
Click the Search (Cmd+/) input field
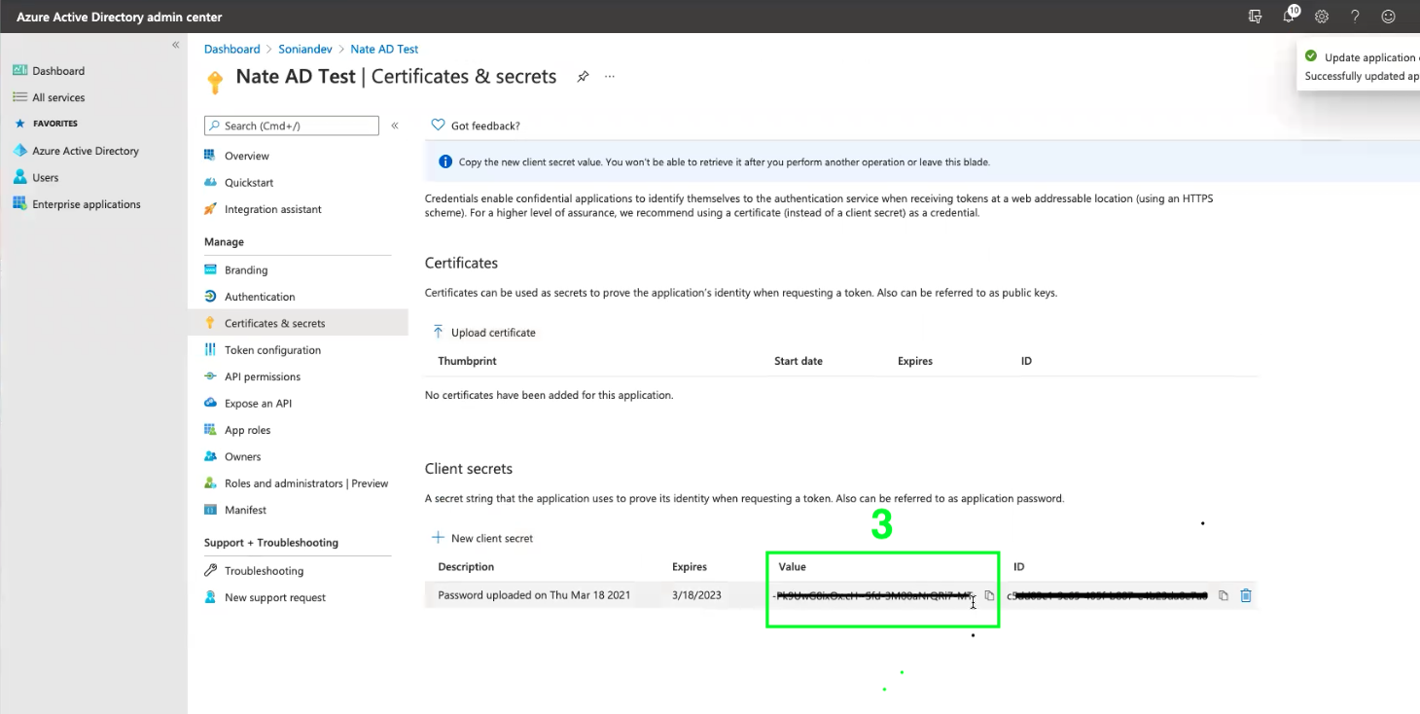(x=292, y=125)
